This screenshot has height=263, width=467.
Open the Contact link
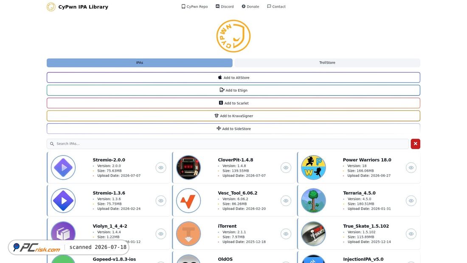click(276, 6)
